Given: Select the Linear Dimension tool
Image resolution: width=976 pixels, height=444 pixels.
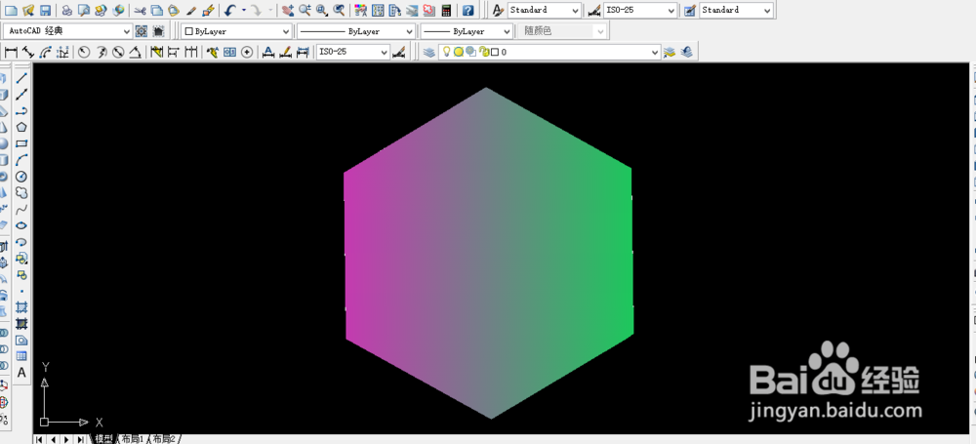Looking at the screenshot, I should click(11, 52).
